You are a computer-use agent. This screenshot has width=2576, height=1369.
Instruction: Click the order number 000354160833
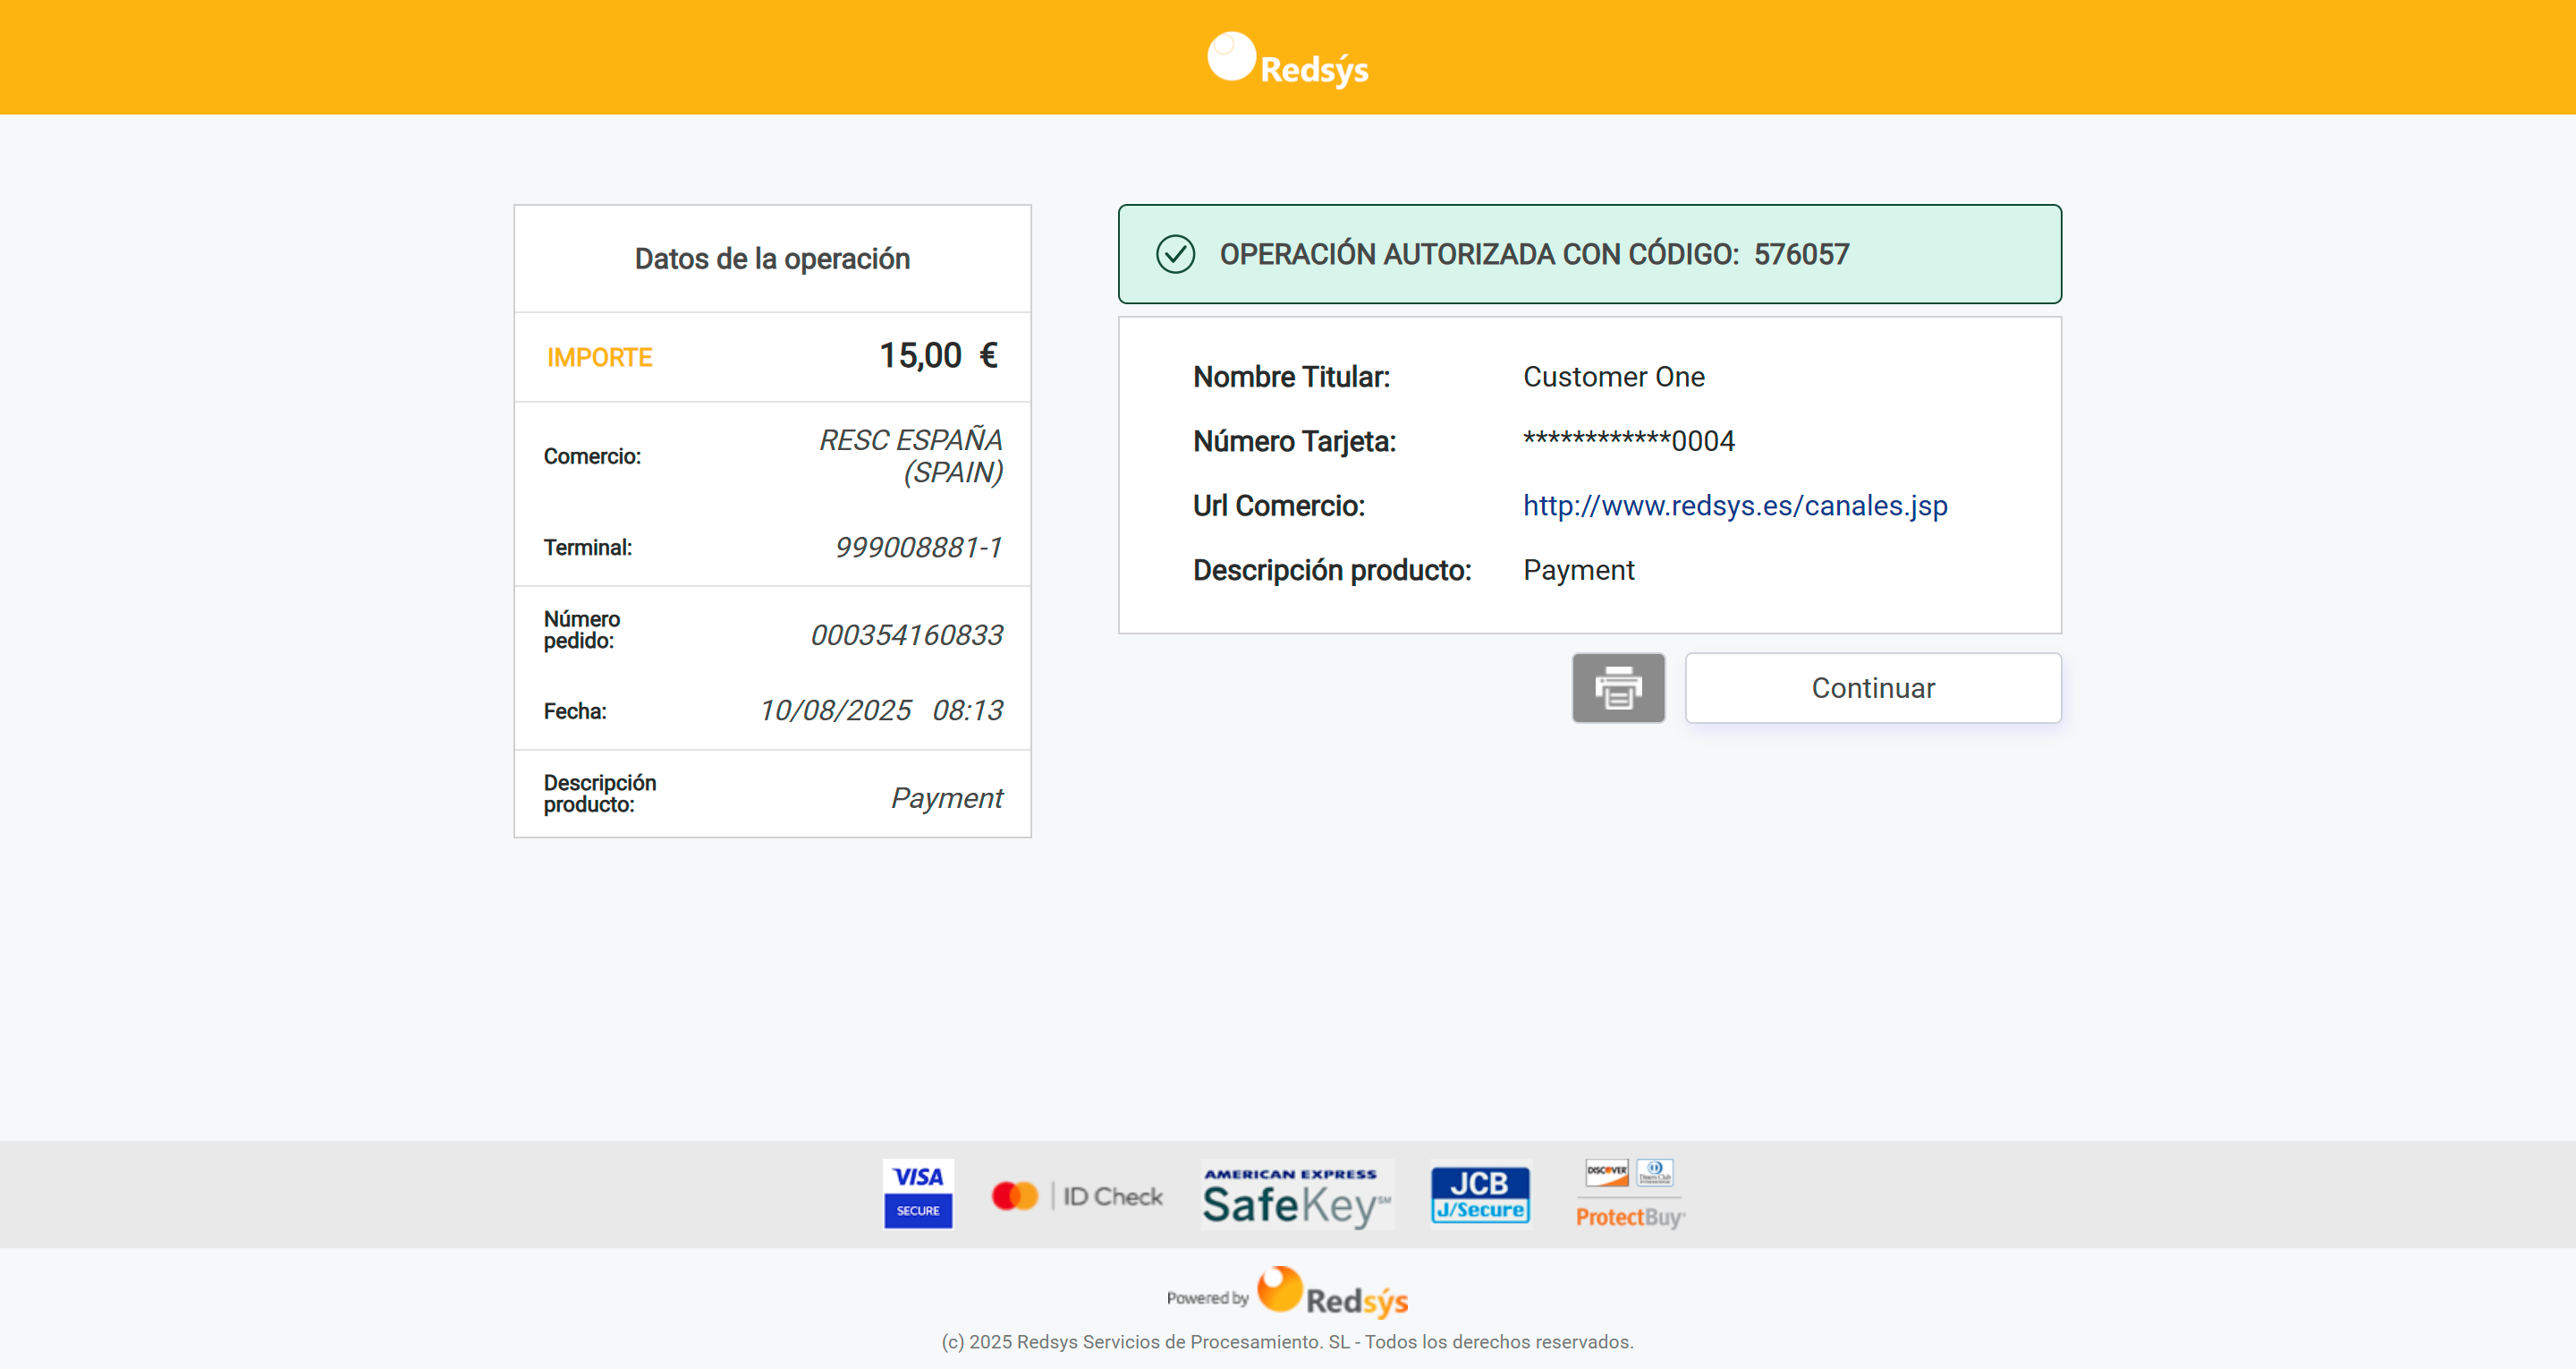(905, 635)
